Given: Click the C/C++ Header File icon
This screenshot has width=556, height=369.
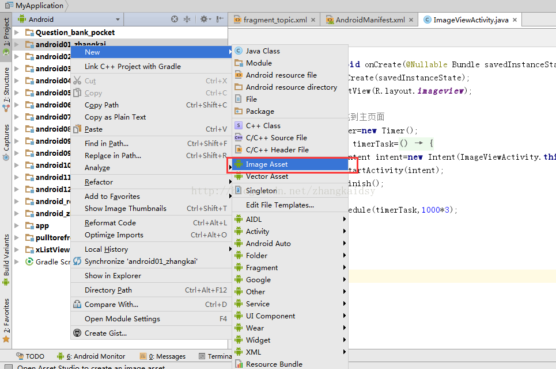Looking at the screenshot, I should click(x=239, y=149).
